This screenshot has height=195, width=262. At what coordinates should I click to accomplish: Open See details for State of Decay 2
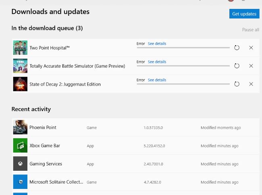click(157, 80)
